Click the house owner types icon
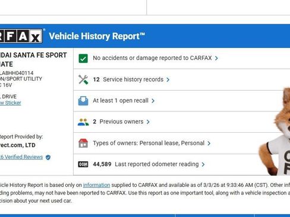 [x=83, y=143]
